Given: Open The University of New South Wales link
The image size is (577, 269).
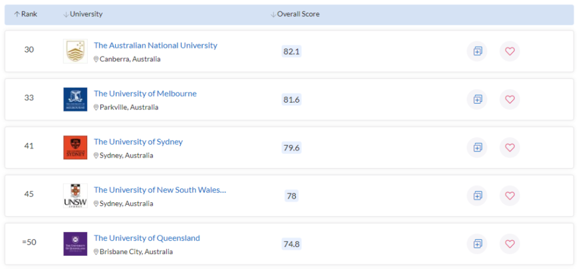Looking at the screenshot, I should point(160,190).
